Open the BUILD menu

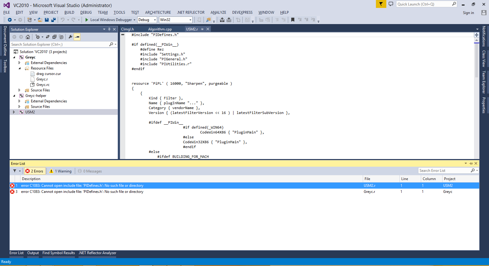69,12
